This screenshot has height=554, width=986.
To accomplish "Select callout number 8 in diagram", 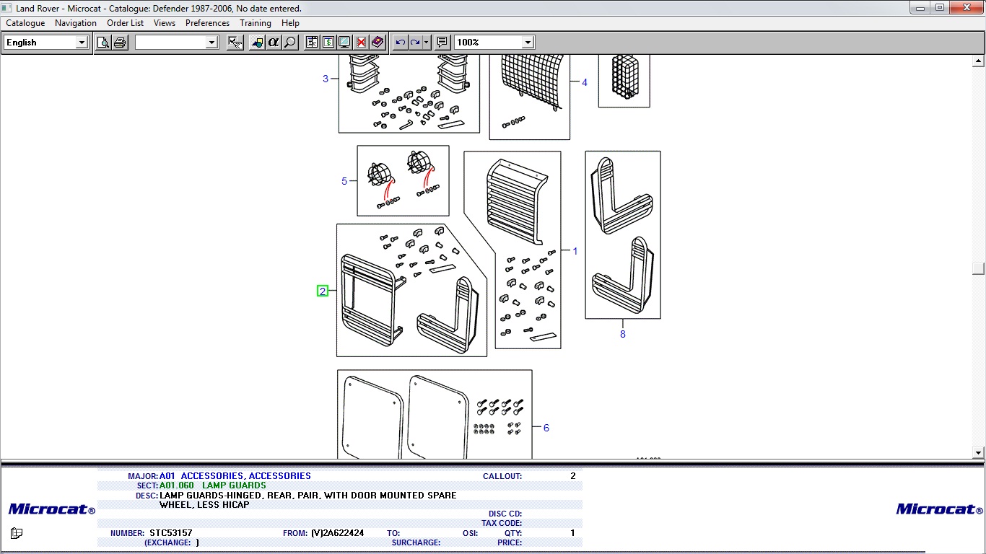I will point(622,334).
